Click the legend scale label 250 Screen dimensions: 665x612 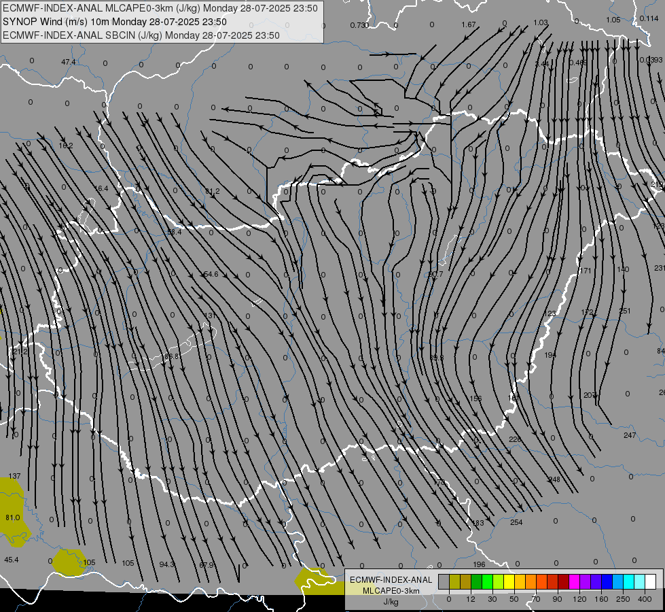[x=623, y=599]
